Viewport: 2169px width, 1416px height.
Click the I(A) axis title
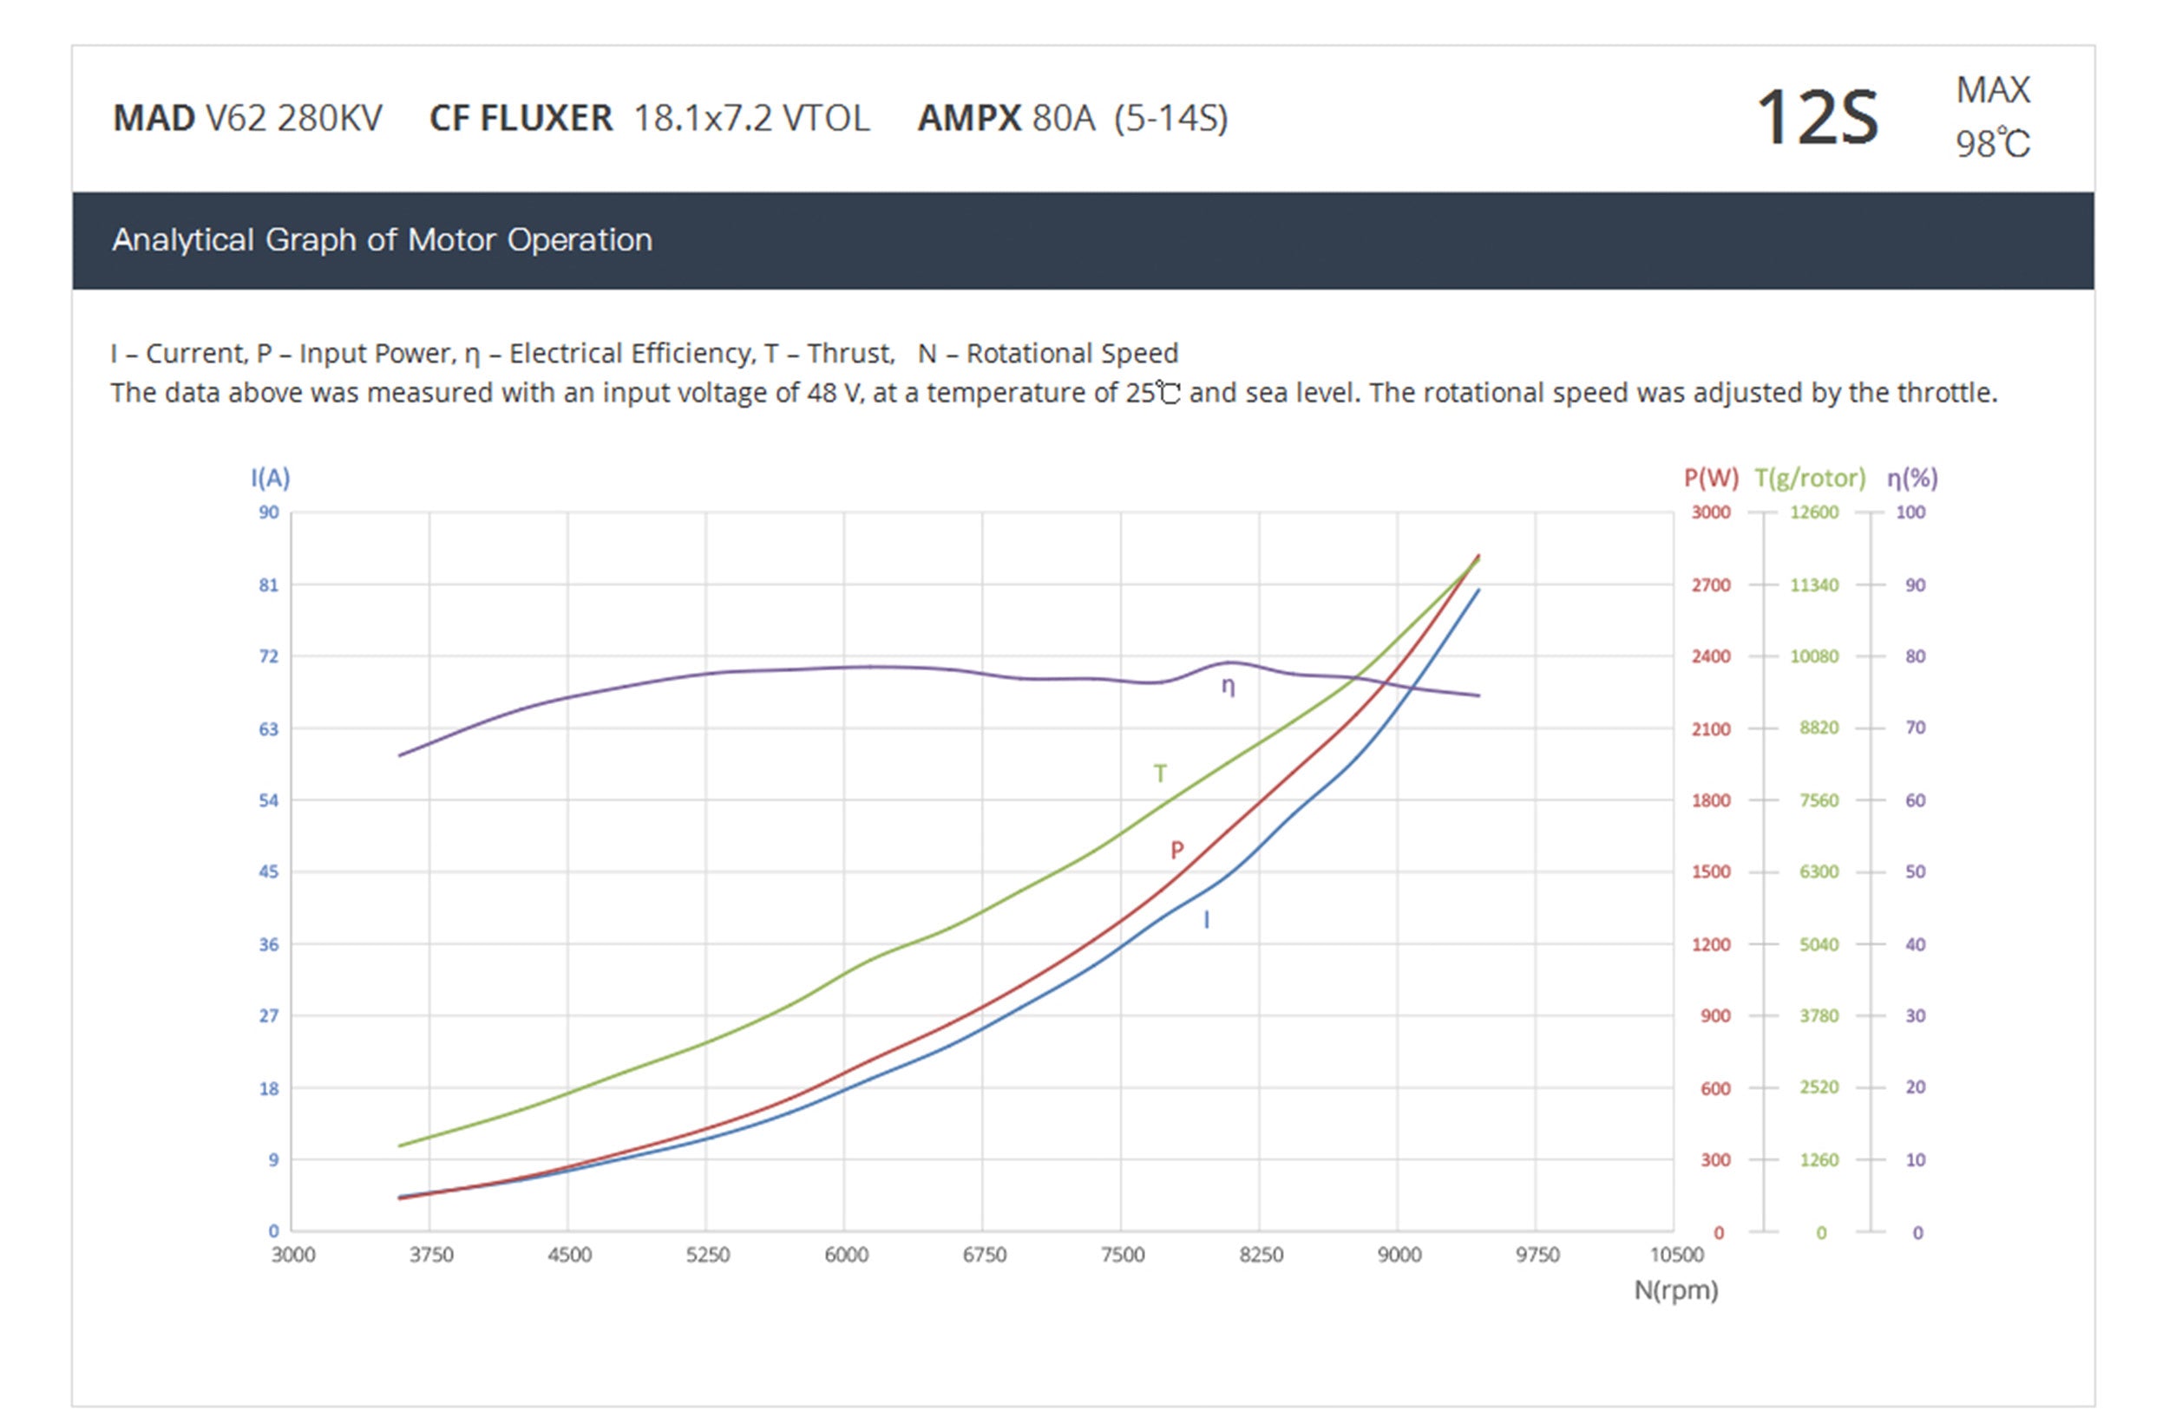pos(270,477)
